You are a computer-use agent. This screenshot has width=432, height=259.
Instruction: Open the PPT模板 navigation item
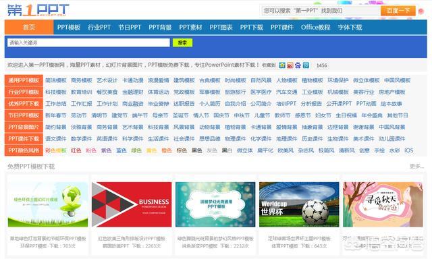[69, 28]
